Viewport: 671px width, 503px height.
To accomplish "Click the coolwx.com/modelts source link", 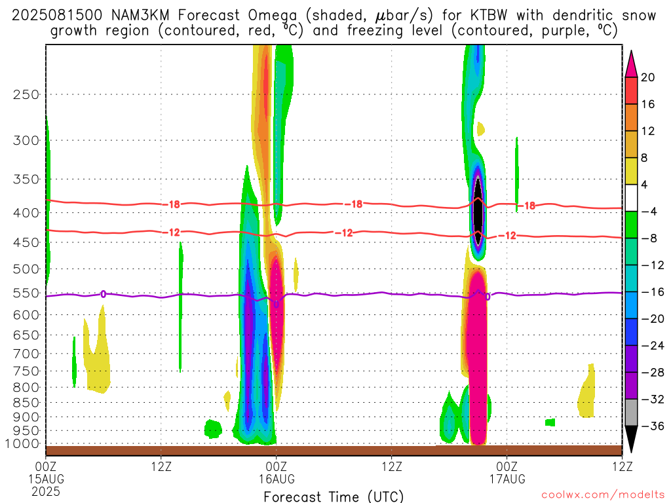I will tap(603, 495).
